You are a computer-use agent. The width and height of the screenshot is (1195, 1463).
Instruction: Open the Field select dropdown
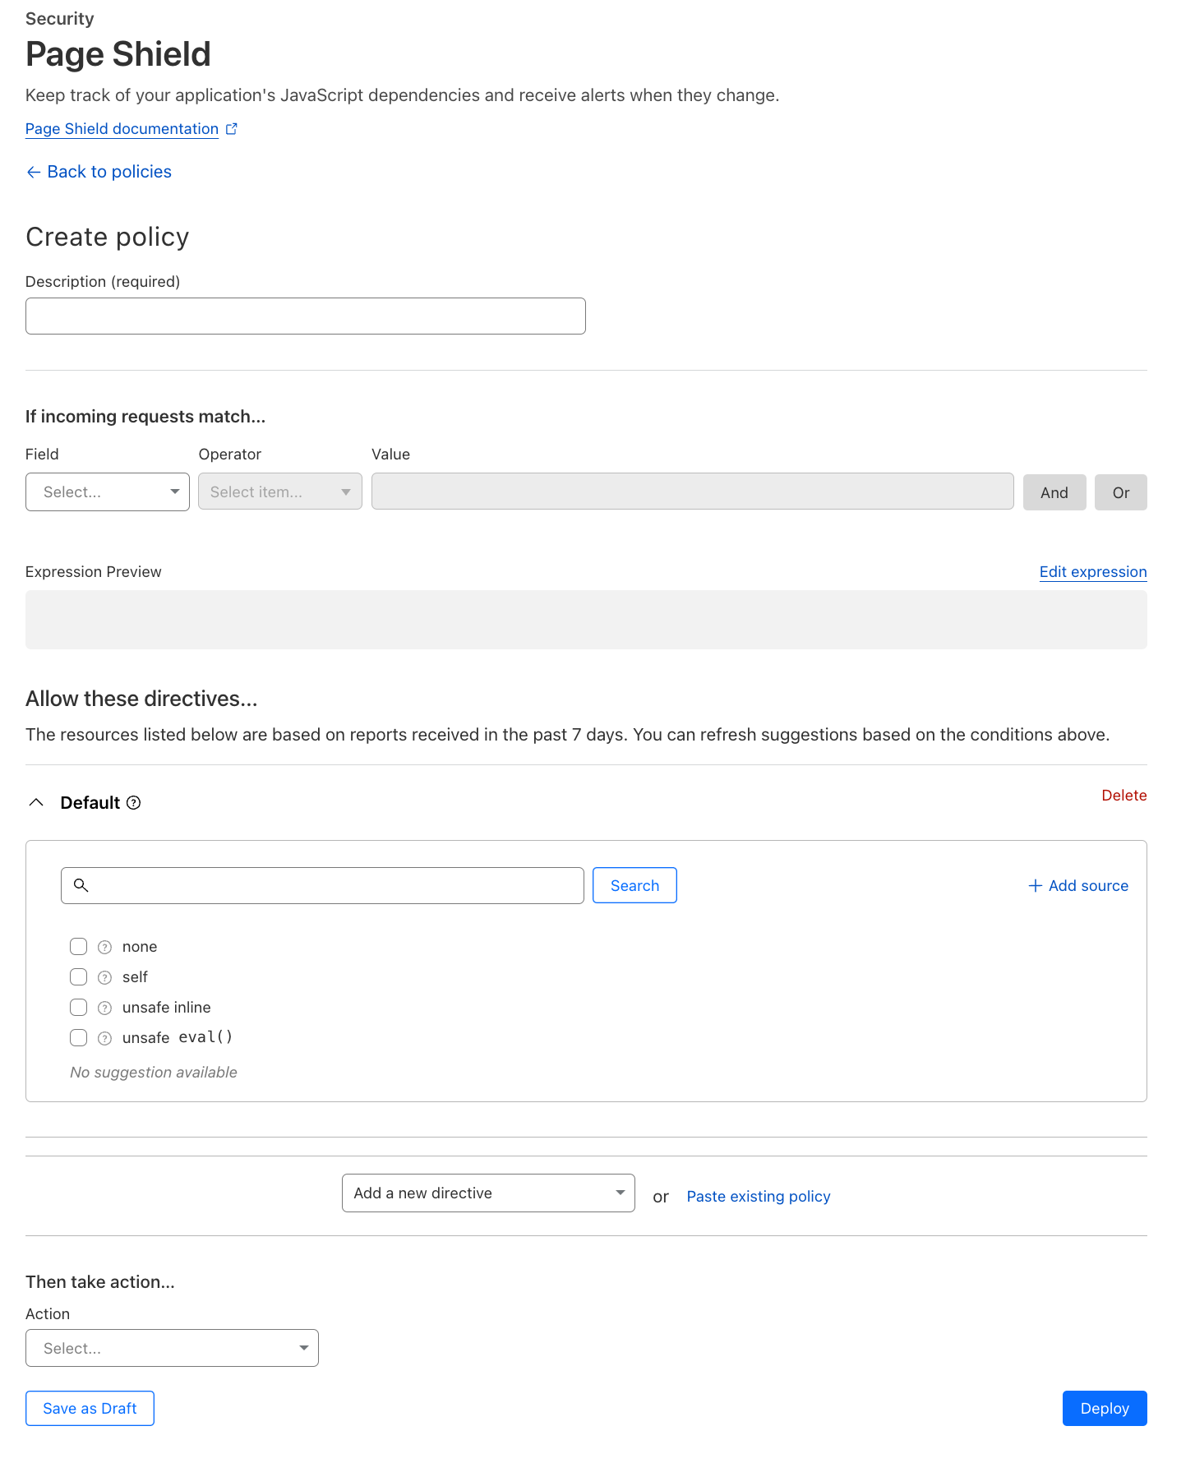108,492
